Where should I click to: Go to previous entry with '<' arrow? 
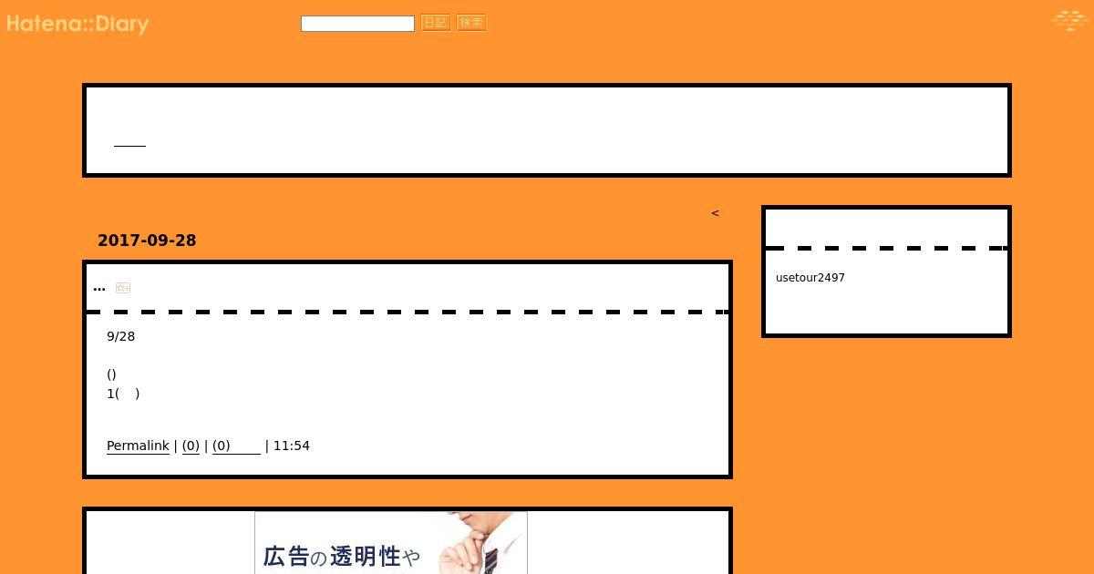(715, 213)
